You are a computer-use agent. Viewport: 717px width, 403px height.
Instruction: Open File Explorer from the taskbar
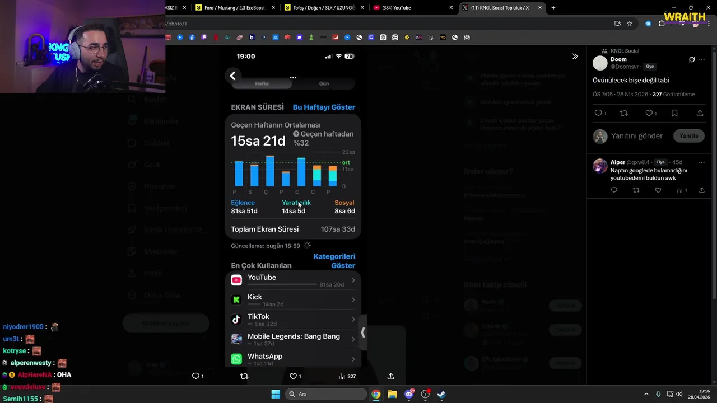coord(392,394)
